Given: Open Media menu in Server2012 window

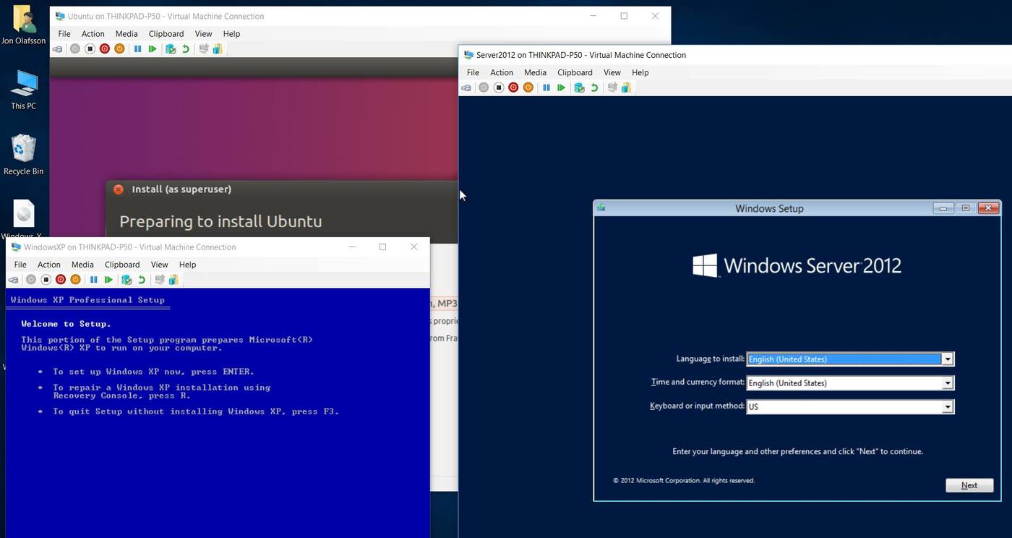Looking at the screenshot, I should pos(535,72).
